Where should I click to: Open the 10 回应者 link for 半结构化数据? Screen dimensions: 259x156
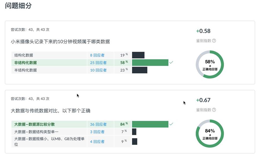pos(98,70)
